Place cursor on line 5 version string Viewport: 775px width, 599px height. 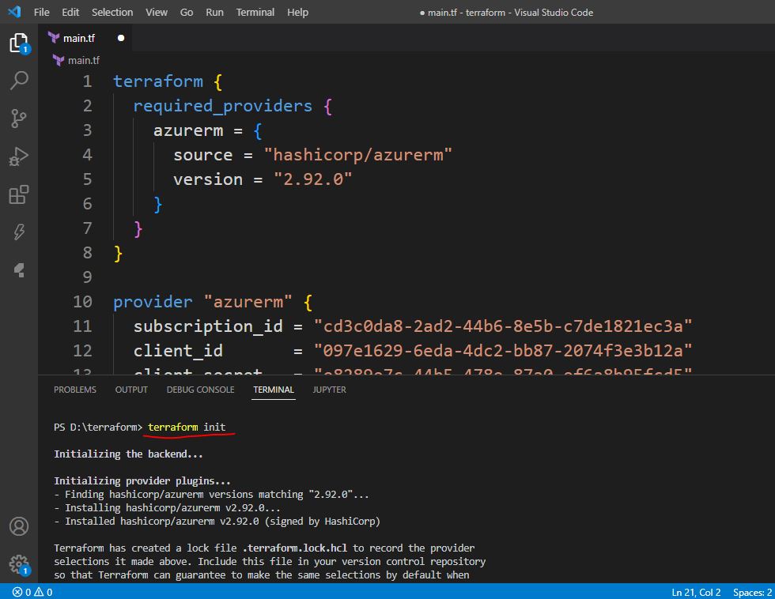(x=312, y=179)
